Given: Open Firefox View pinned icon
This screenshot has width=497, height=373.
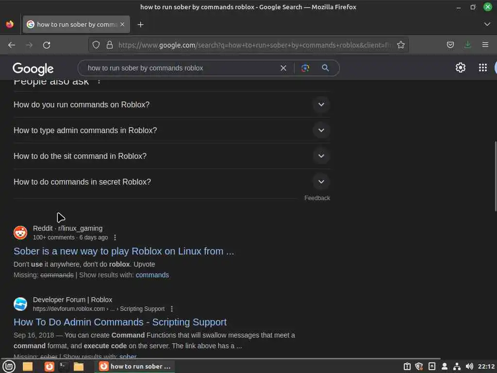Looking at the screenshot, I should 10,24.
